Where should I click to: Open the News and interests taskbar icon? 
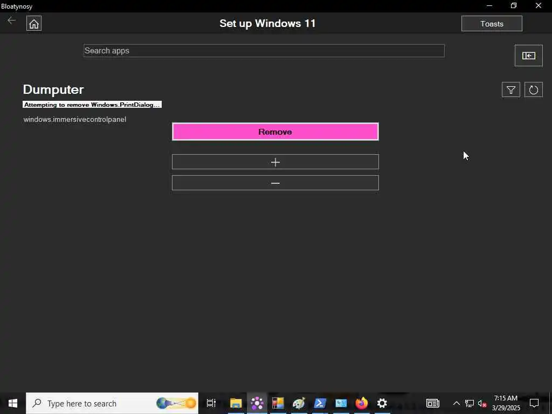(433, 403)
